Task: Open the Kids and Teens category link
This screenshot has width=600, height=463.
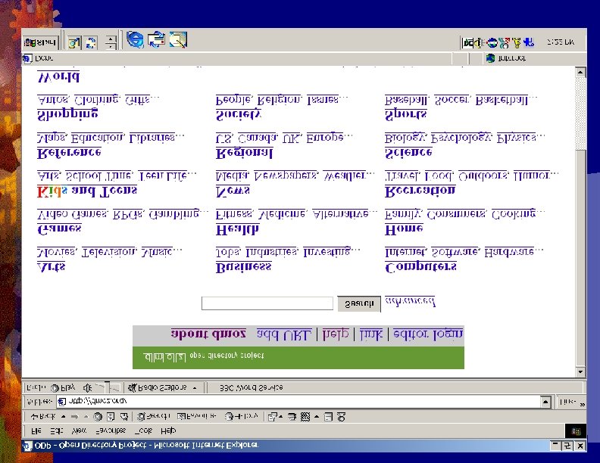Action: [x=87, y=191]
